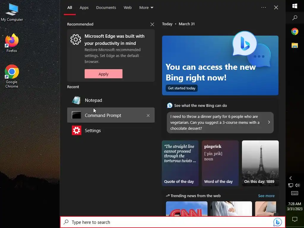The width and height of the screenshot is (304, 228).
Task: Open Google Chrome desktop shortcut
Action: tap(12, 76)
